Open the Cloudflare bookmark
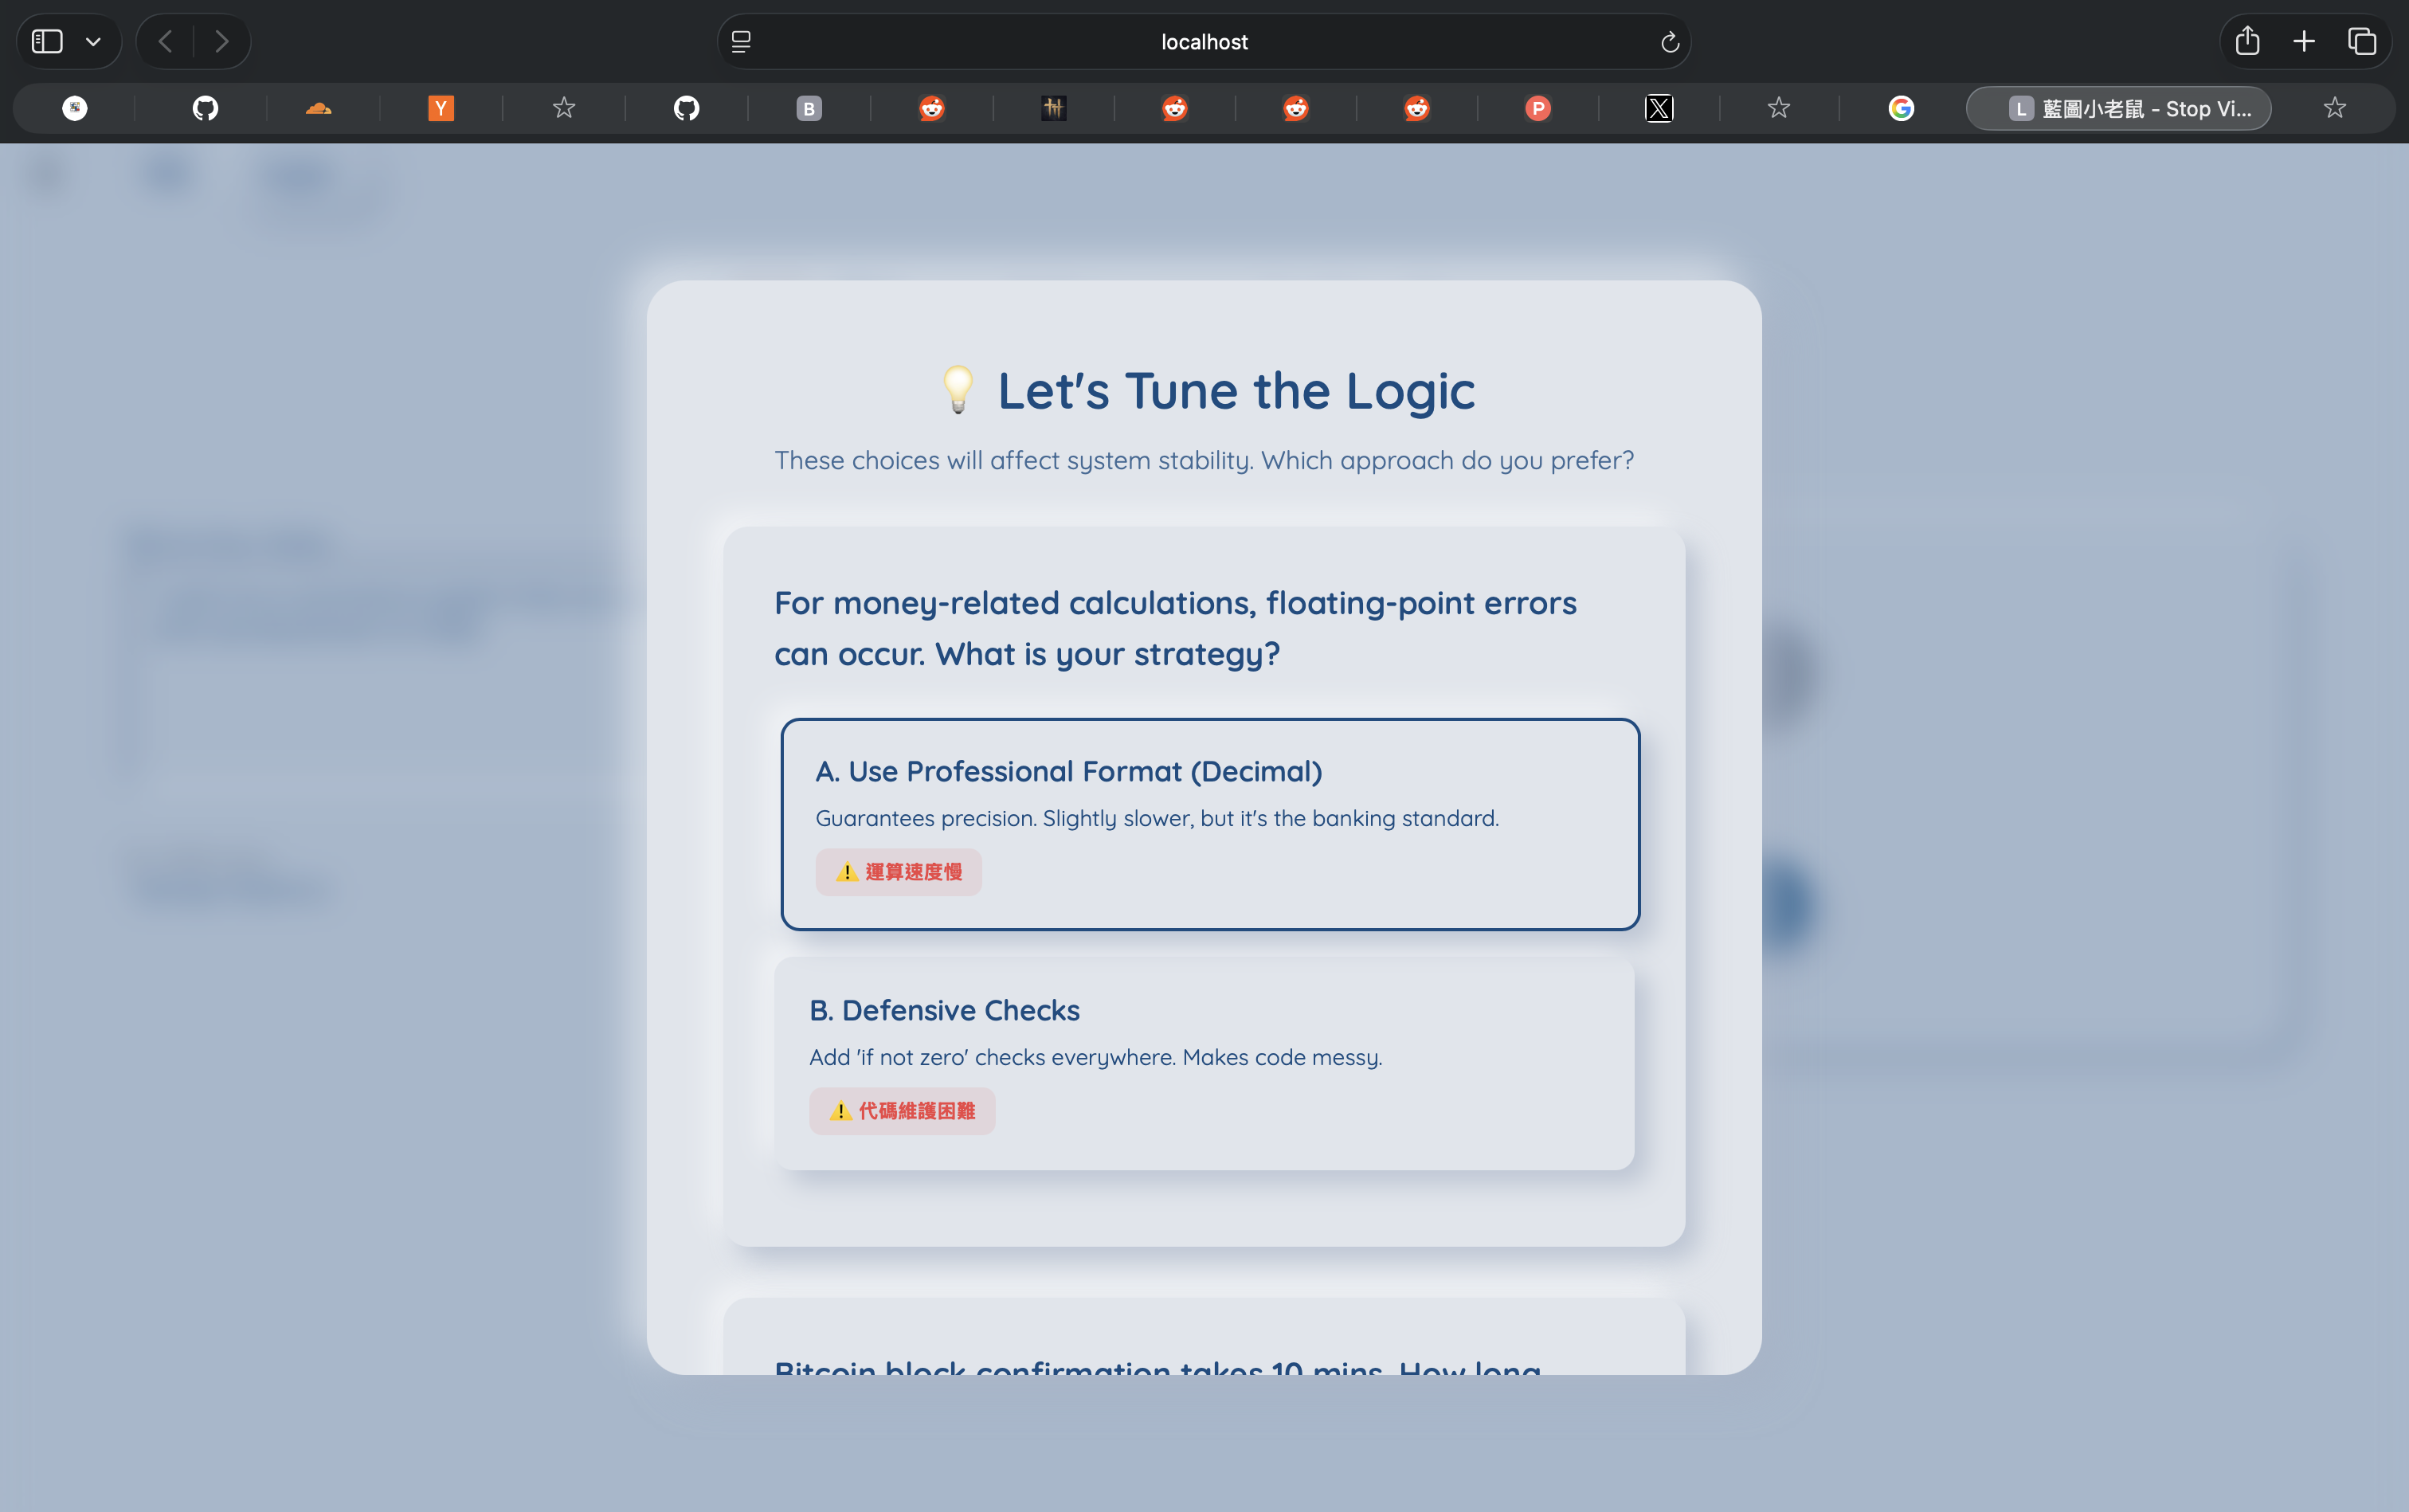 coord(318,108)
